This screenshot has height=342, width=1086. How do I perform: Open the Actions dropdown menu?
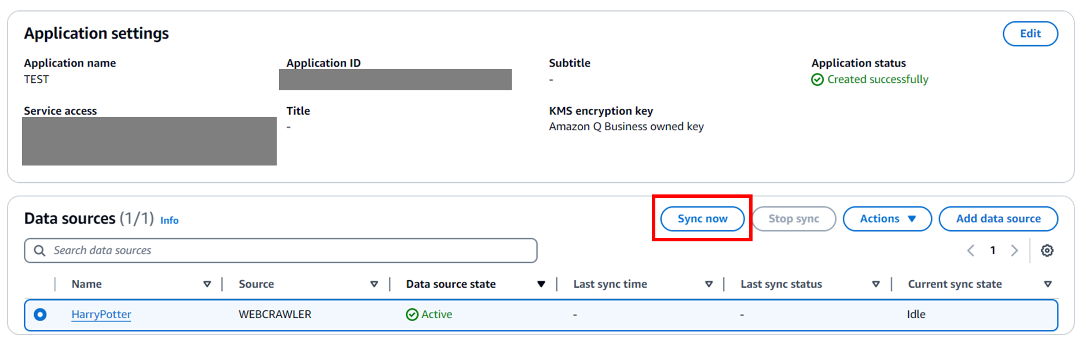[x=887, y=219]
